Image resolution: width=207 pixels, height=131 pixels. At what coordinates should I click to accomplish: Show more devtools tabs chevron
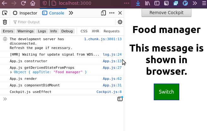pyautogui.click(x=71, y=13)
